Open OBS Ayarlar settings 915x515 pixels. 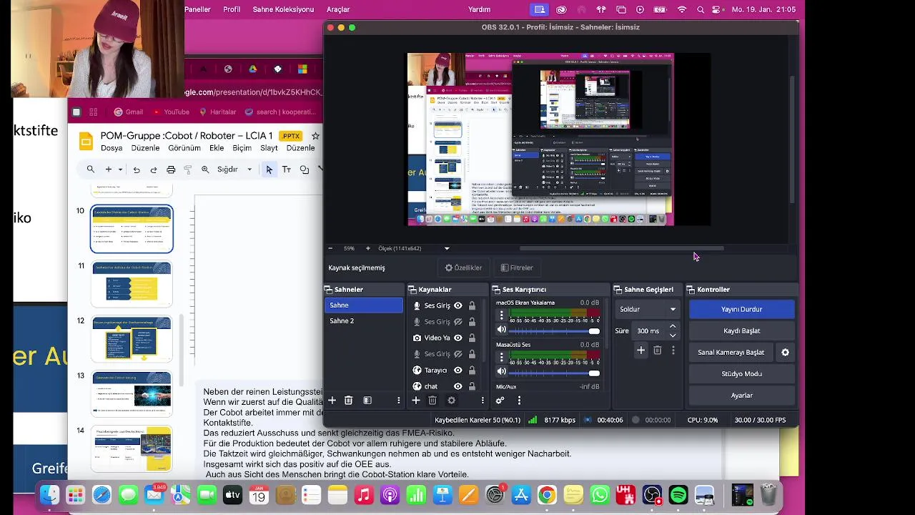[x=741, y=395]
